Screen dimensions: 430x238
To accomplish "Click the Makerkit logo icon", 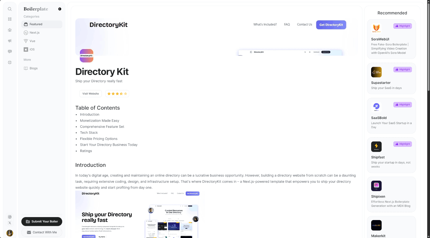I will click(376, 225).
